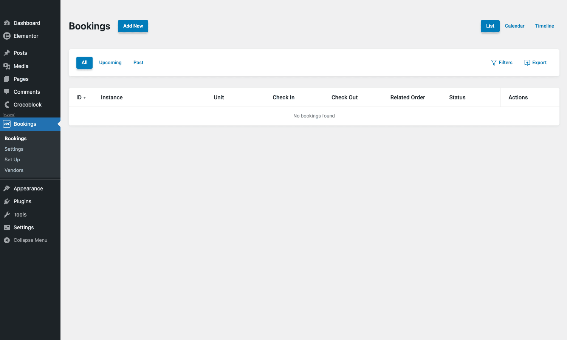The width and height of the screenshot is (567, 340).
Task: Go to Pages in the sidebar
Action: (x=30, y=79)
